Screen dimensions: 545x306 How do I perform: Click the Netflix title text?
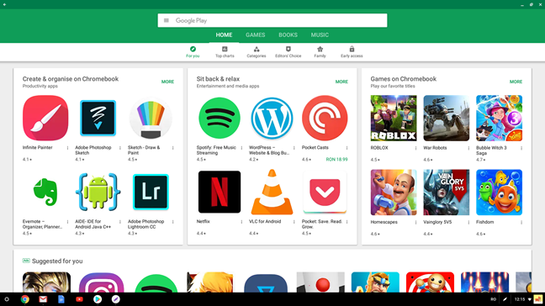(203, 221)
